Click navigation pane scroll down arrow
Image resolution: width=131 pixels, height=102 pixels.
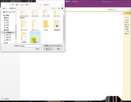tap(16, 43)
